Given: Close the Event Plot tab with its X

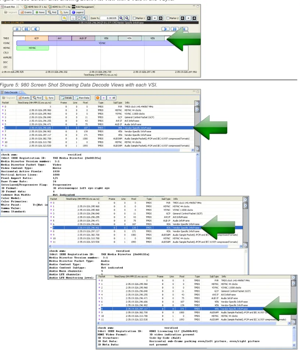Looking at the screenshot, I should tap(18, 7).
